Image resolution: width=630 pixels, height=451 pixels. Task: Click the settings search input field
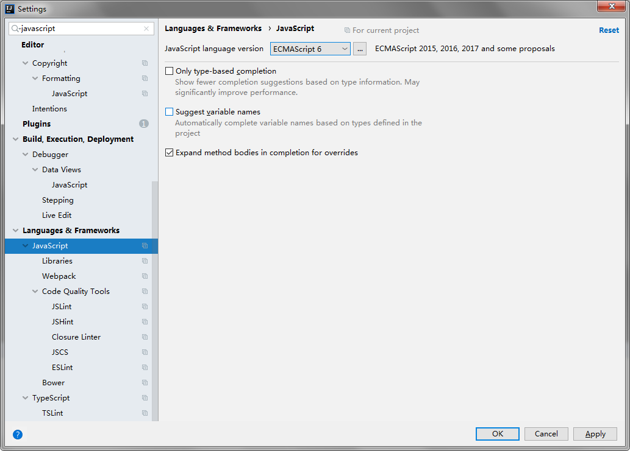click(82, 29)
